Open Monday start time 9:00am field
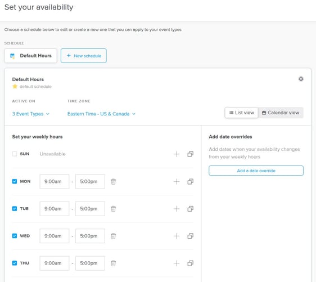This screenshot has height=282, width=316. click(55, 182)
